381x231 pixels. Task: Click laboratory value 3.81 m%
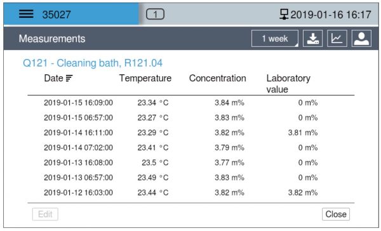point(303,133)
